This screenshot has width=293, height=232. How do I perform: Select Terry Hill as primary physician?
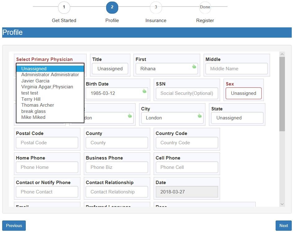pos(50,99)
